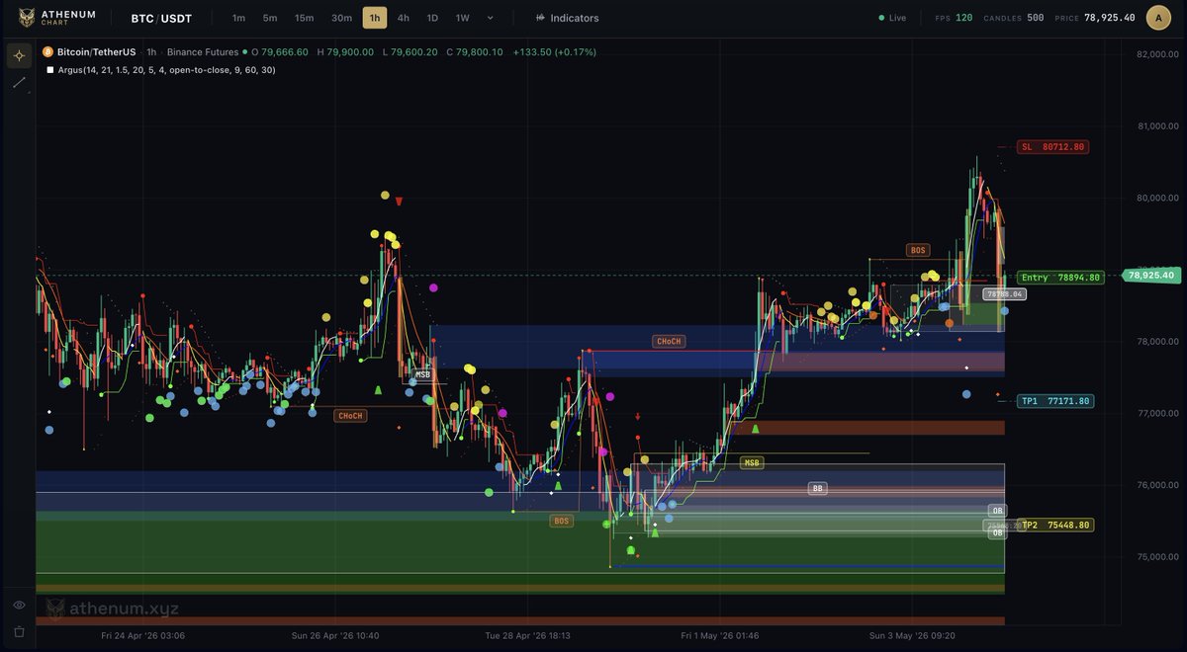Switch to the 15m timeframe

pyautogui.click(x=304, y=18)
